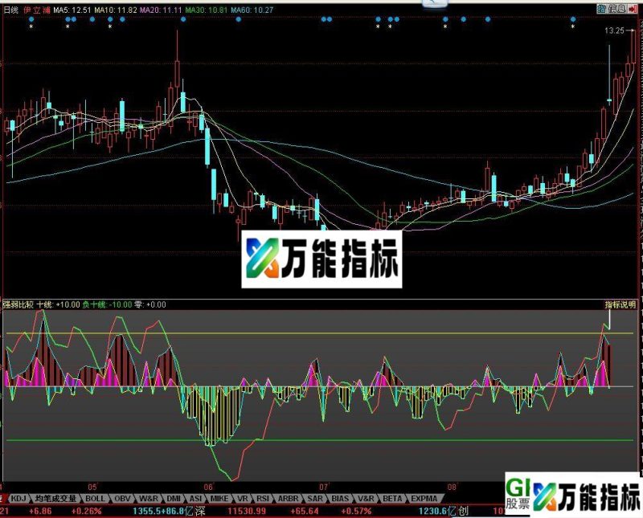
Task: Select the SAR indicator tab
Action: click(314, 499)
